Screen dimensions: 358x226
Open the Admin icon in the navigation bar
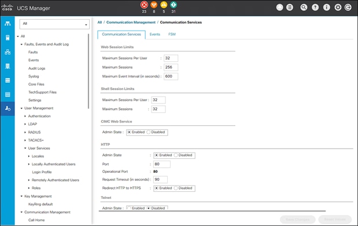(x=8, y=109)
